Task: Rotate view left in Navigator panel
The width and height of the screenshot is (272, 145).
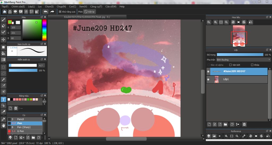Action: click(x=233, y=22)
